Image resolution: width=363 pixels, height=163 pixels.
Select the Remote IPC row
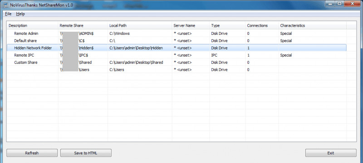(x=177, y=55)
